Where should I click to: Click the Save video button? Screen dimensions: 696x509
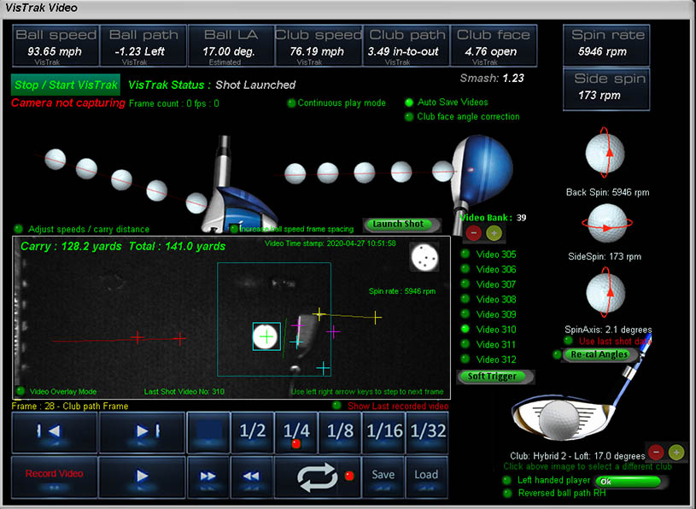(383, 477)
